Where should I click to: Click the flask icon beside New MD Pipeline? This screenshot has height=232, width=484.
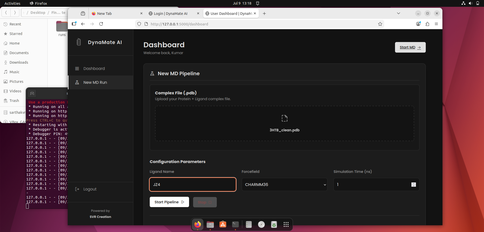(x=152, y=73)
